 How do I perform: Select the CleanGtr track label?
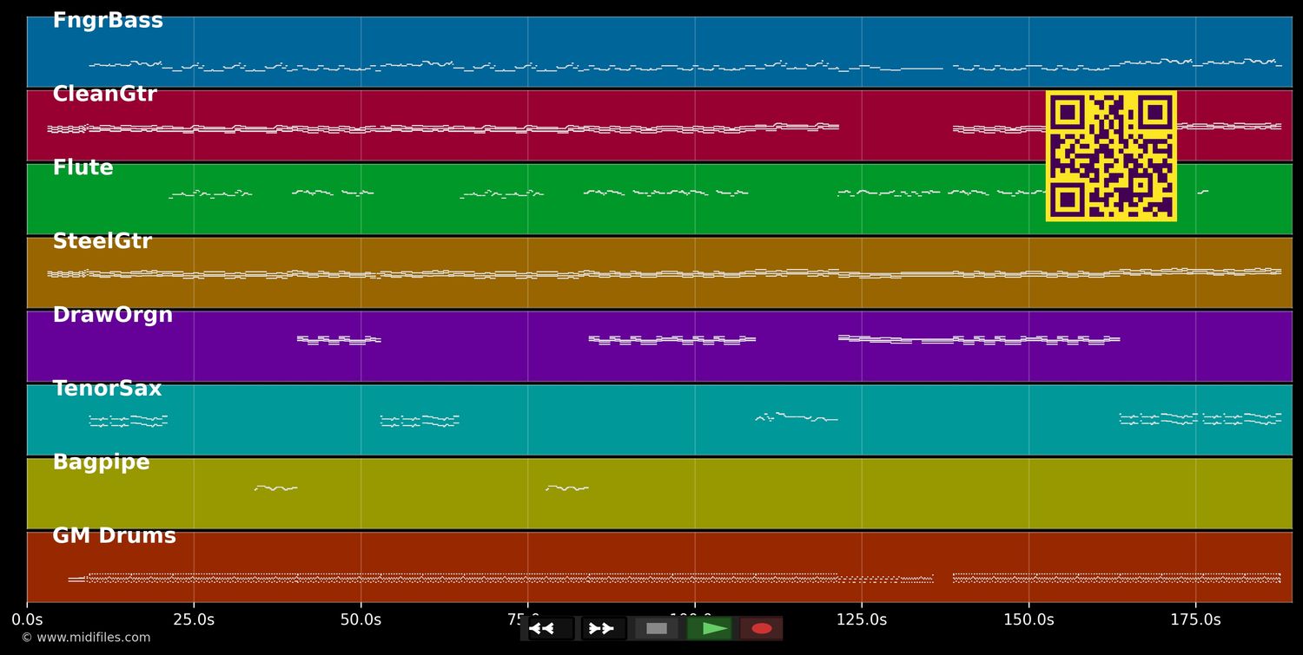(104, 95)
